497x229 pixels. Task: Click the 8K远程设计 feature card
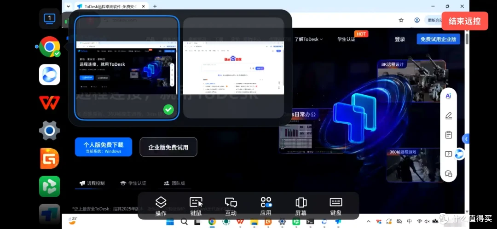411,81
